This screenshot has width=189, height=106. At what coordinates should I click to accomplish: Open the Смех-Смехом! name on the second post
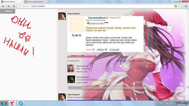73,95
